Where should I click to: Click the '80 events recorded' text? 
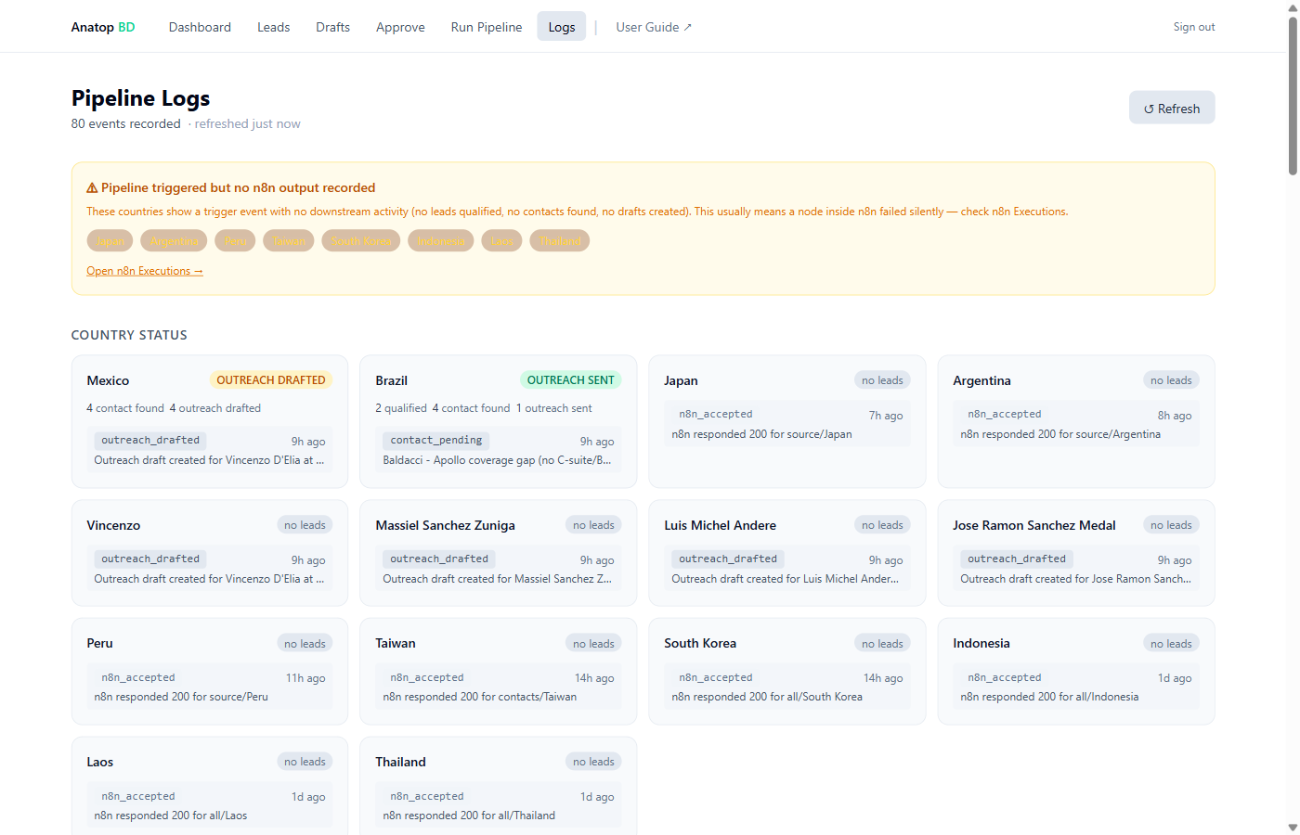pyautogui.click(x=126, y=123)
